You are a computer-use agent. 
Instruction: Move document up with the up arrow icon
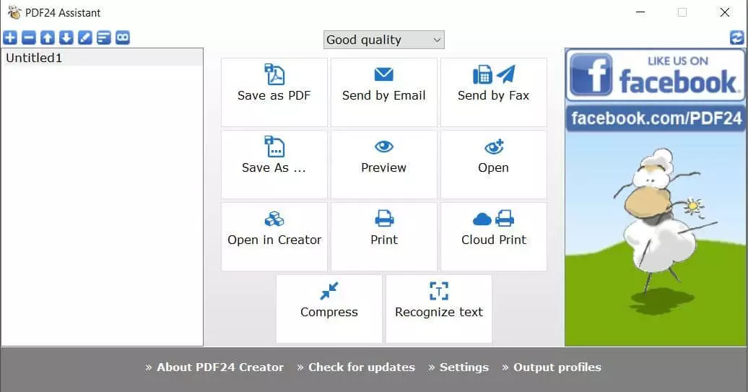pyautogui.click(x=48, y=38)
